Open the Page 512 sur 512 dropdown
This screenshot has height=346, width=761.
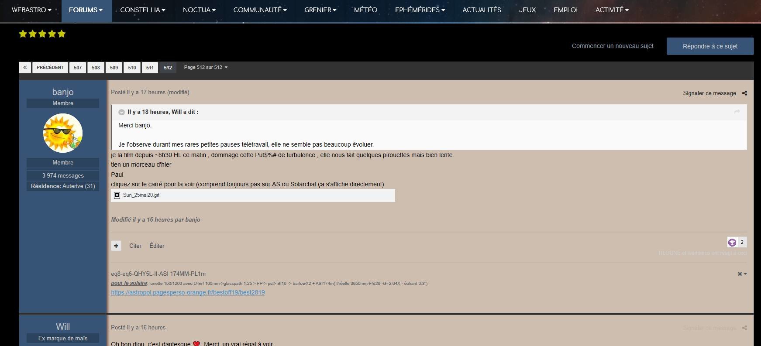click(206, 67)
